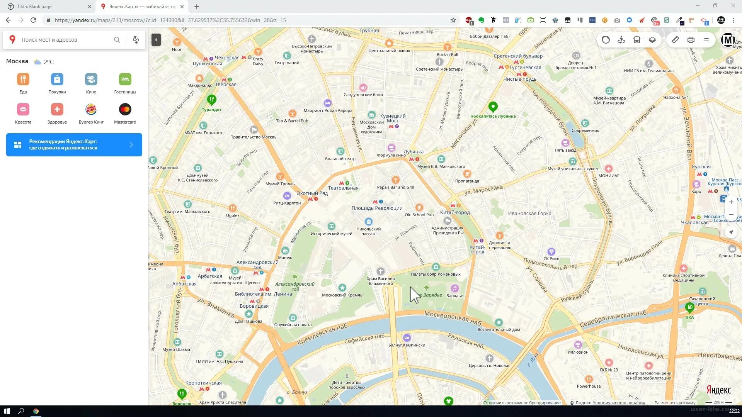Go back in browser history
Screen dimensions: 742x417
(x=9, y=20)
